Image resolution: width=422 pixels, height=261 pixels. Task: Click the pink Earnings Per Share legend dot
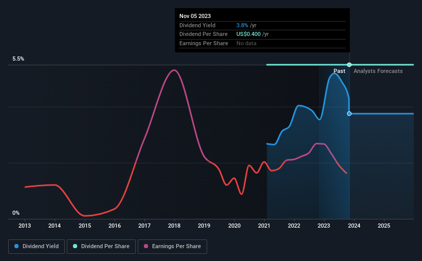tap(146, 246)
